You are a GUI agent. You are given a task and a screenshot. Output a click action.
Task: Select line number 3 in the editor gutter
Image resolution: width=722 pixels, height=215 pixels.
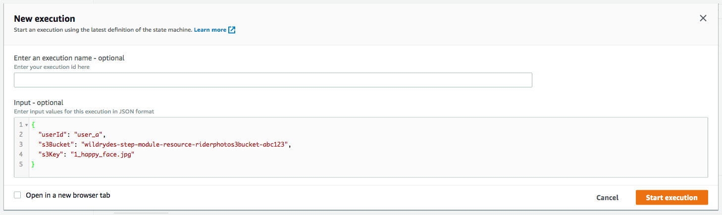tap(21, 144)
